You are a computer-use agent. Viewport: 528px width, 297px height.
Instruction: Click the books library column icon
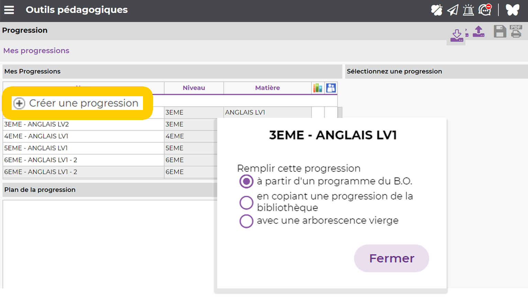point(318,88)
